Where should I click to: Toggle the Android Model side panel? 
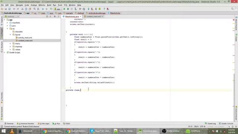click(237, 113)
